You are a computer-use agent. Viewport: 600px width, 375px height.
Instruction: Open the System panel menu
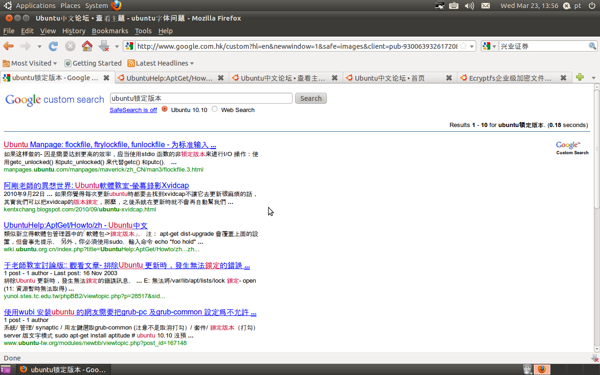(97, 6)
